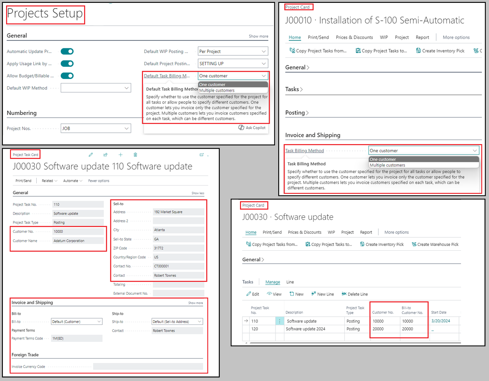This screenshot has width=489, height=381.
Task: Expand the Tasks section on J00010 card
Action: pos(294,89)
